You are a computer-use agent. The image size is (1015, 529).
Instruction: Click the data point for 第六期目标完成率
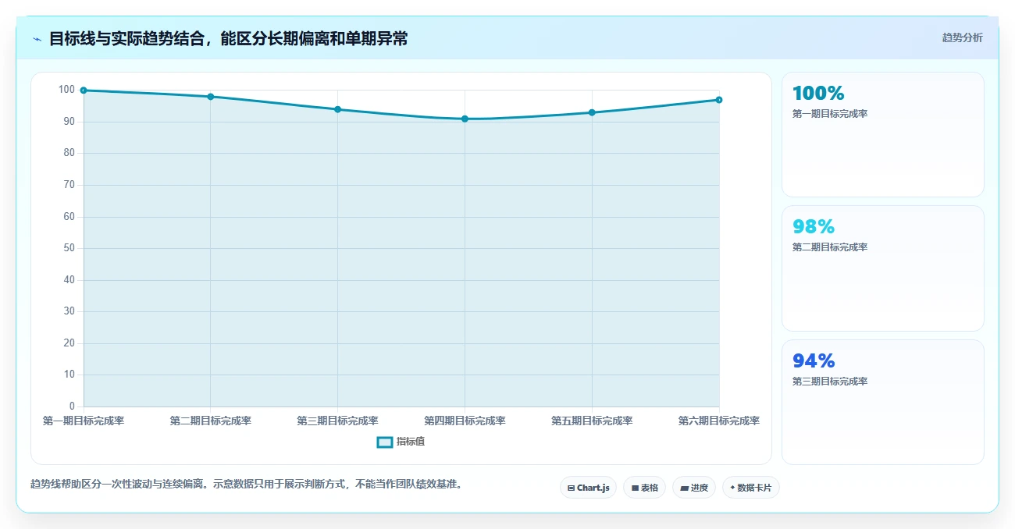[719, 100]
